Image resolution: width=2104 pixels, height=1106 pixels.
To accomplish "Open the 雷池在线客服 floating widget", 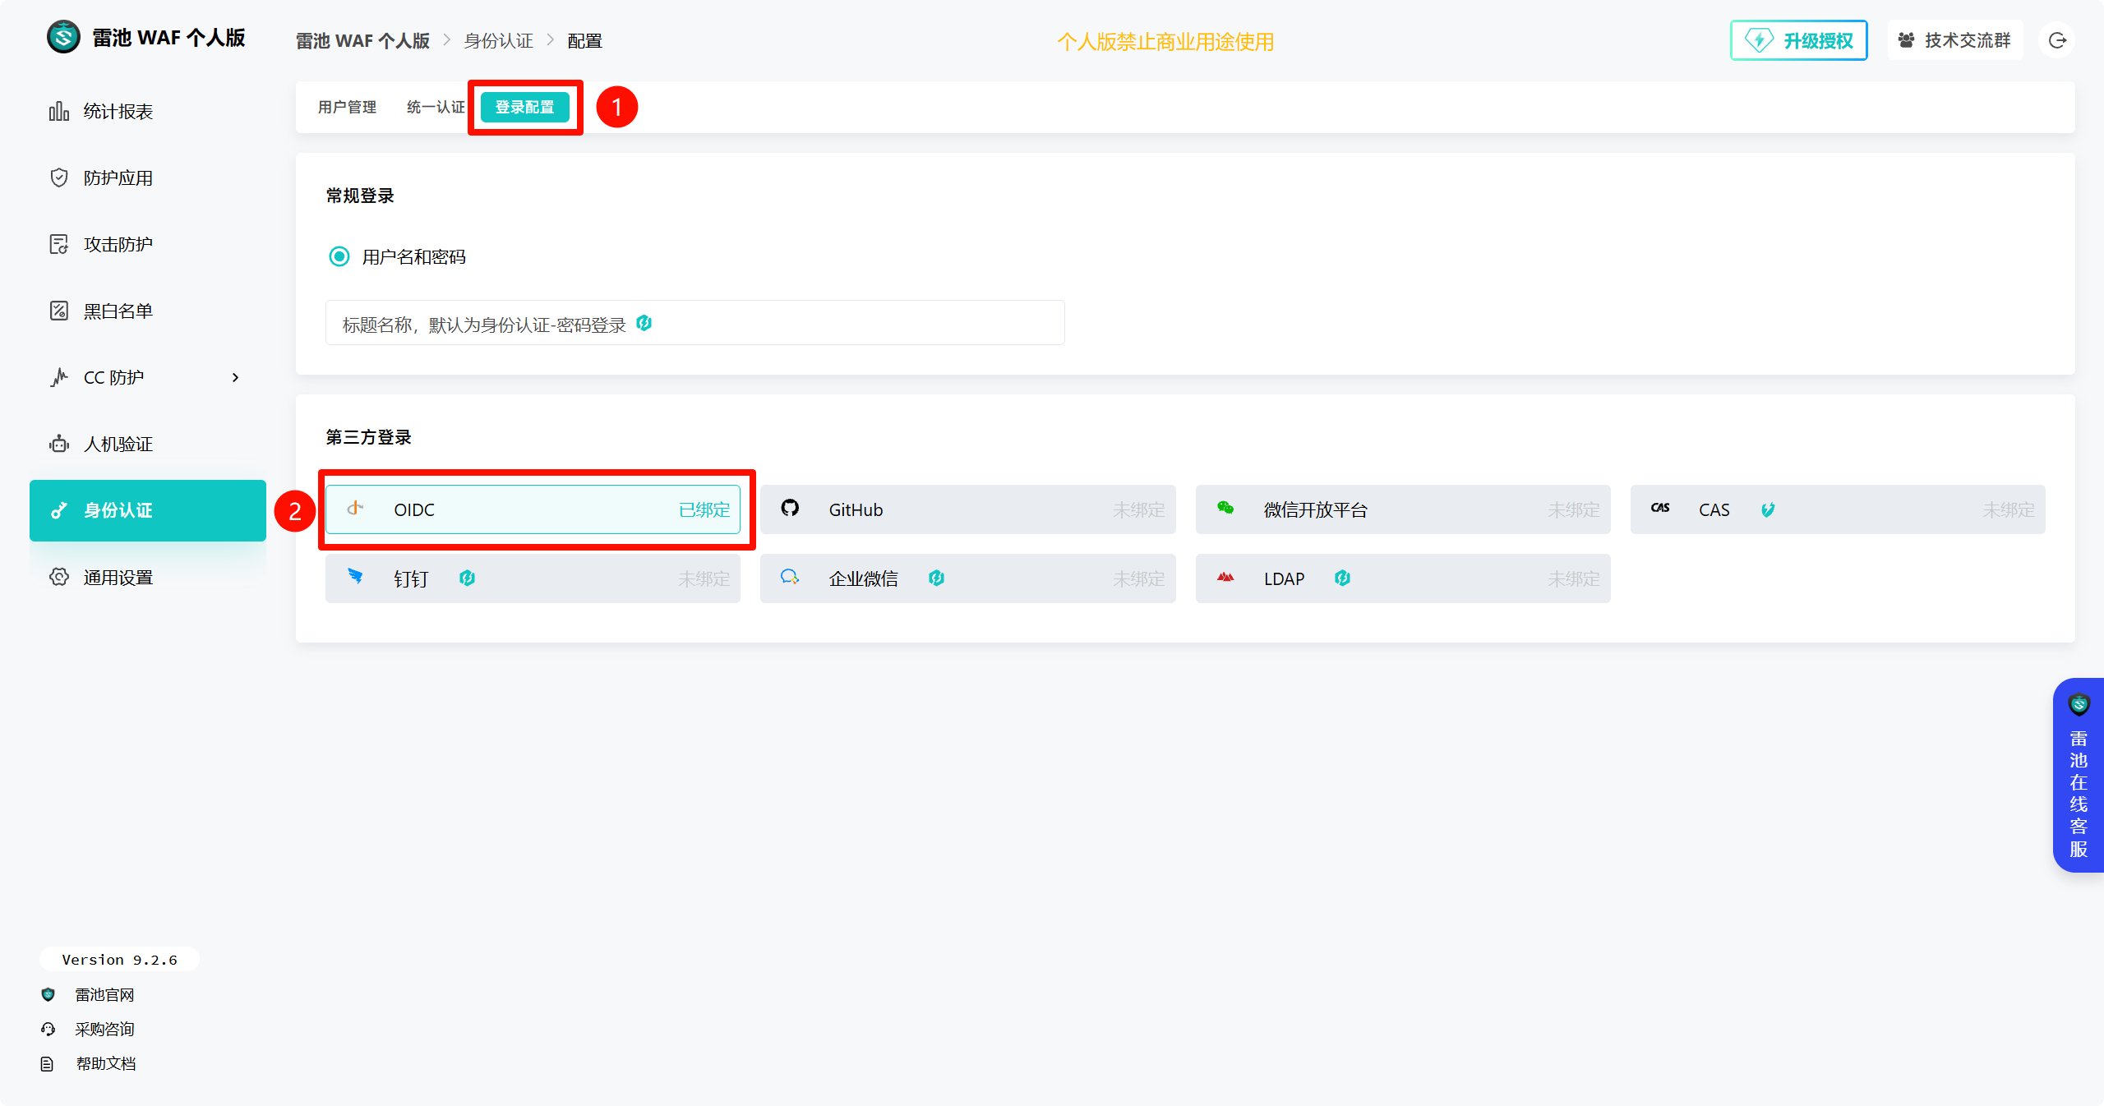I will (x=2078, y=776).
